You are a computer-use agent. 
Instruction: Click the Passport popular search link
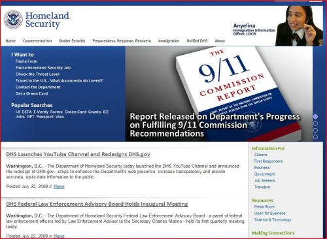pos(45,117)
